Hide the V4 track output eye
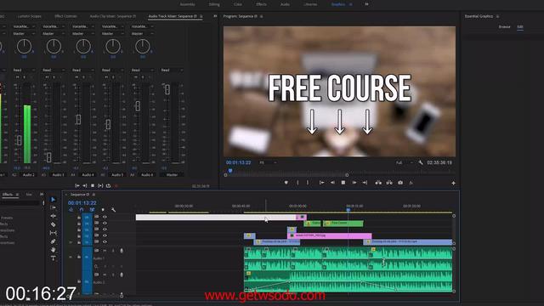This screenshot has width=544, height=306. tap(105, 223)
